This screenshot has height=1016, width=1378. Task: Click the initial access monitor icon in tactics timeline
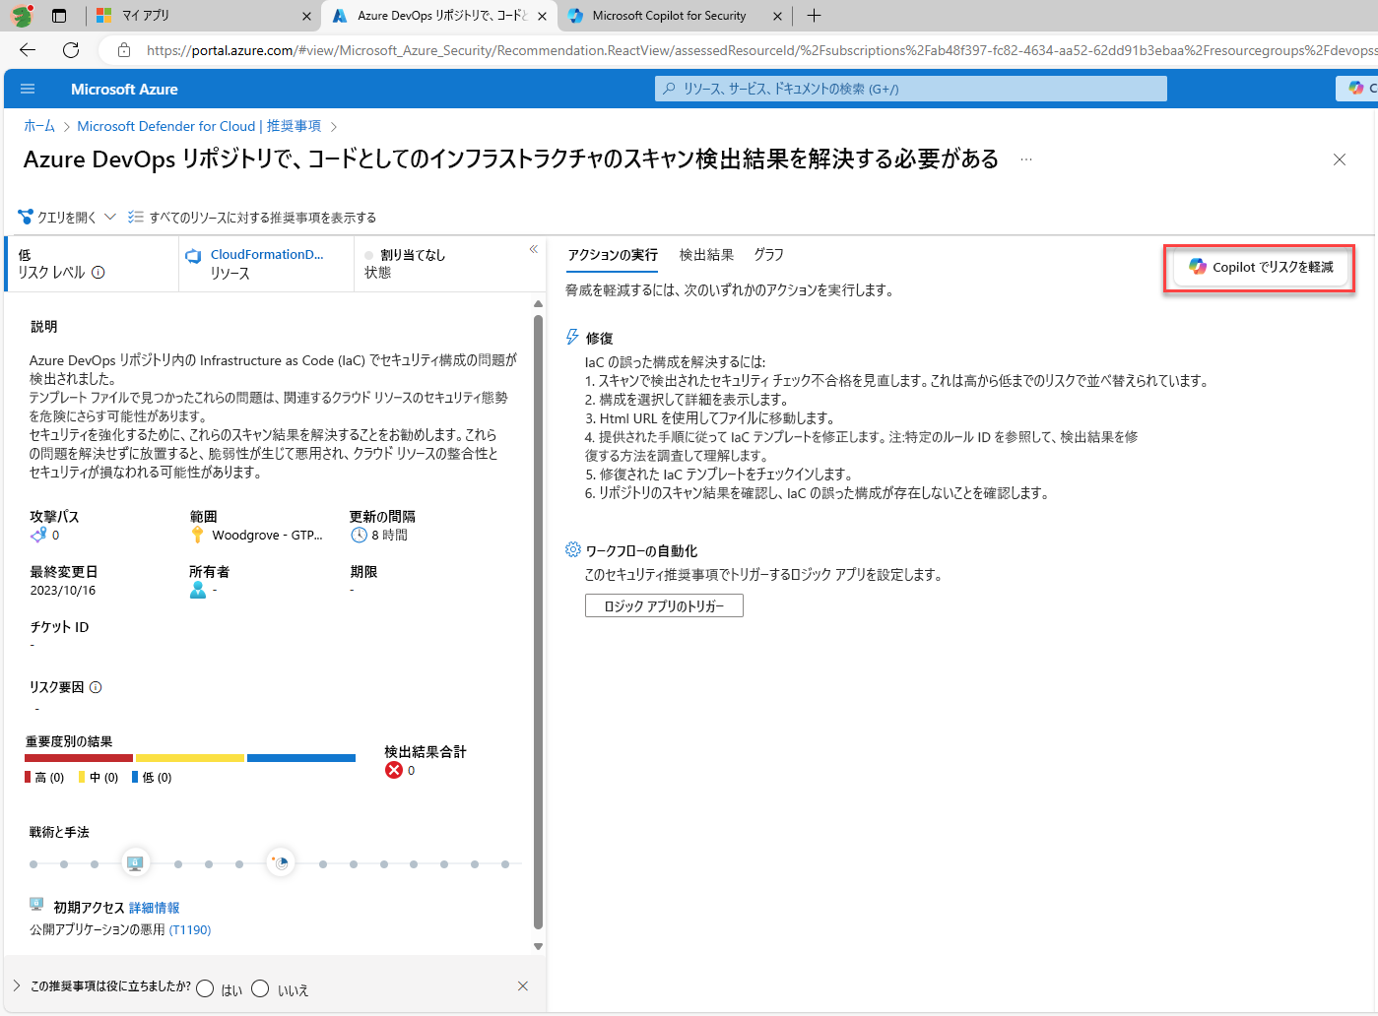coord(135,863)
